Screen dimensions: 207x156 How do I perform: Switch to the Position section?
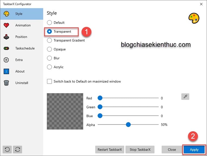tap(22, 37)
